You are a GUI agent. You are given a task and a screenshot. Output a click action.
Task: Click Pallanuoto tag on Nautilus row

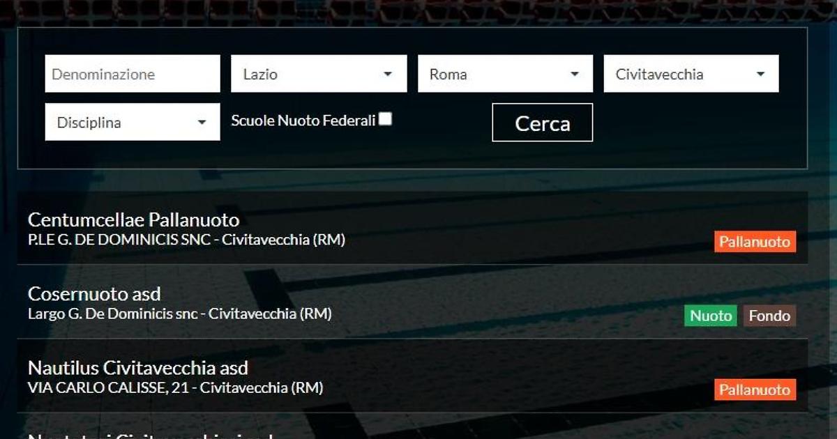click(755, 390)
